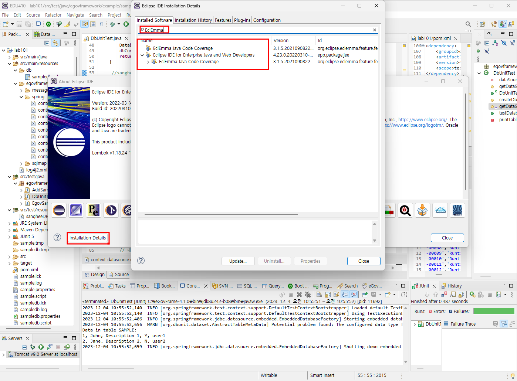517x381 pixels.
Task: Click the Pe feature icon in About dialog
Action: (94, 210)
